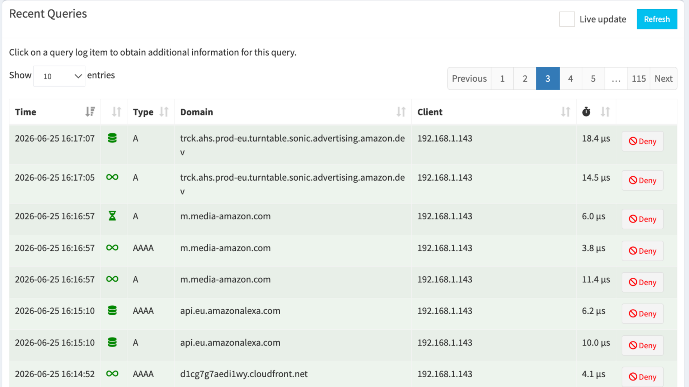Click the 18.4 µs reply time value
This screenshot has width=689, height=387.
596,138
